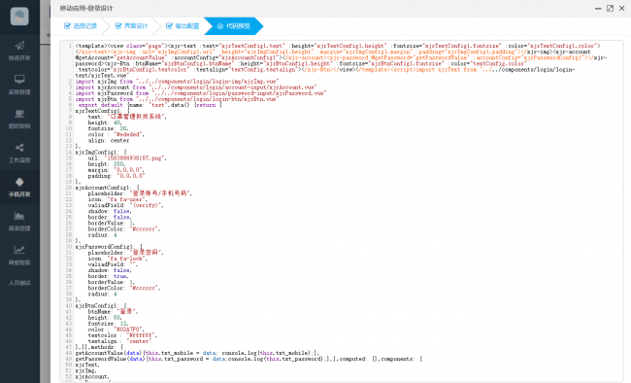The image size is (631, 383).
Task: Click the 'xjrPasswordConfig1:' code line
Action: point(109,246)
